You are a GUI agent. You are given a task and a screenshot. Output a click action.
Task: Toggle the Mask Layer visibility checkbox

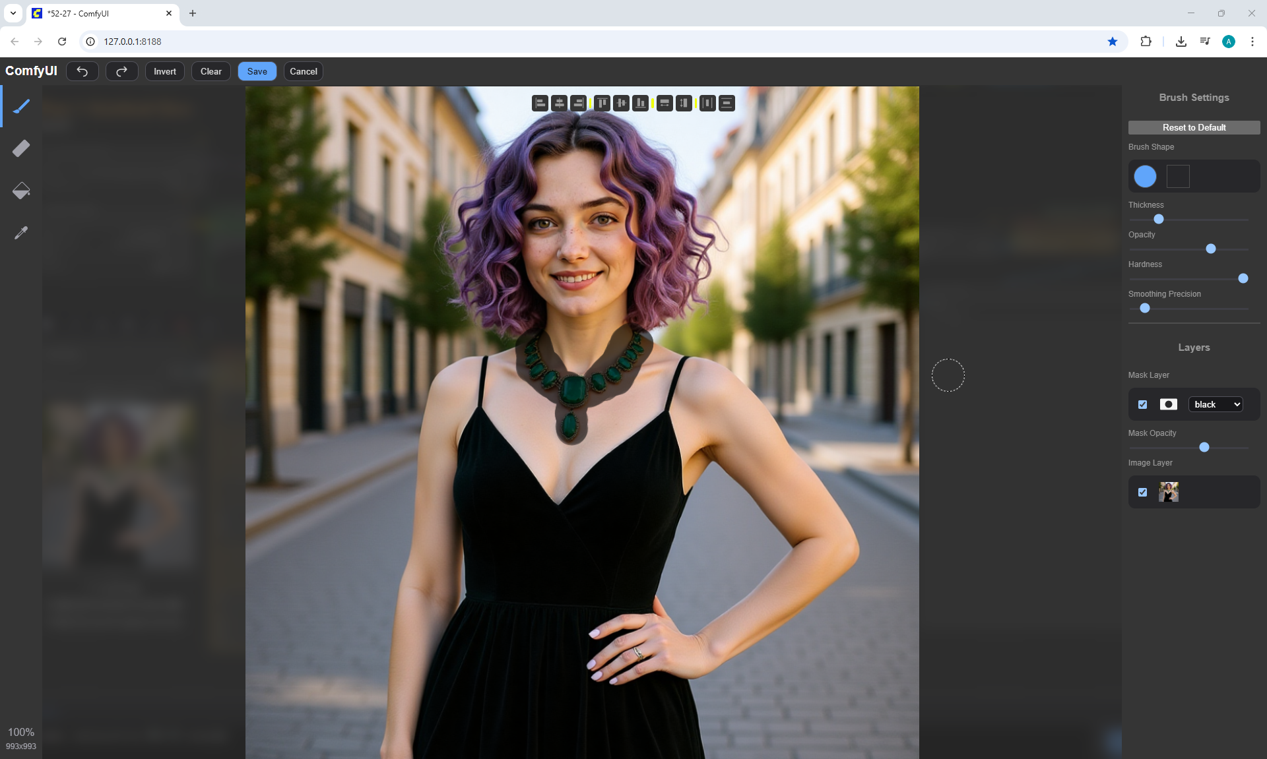point(1143,404)
